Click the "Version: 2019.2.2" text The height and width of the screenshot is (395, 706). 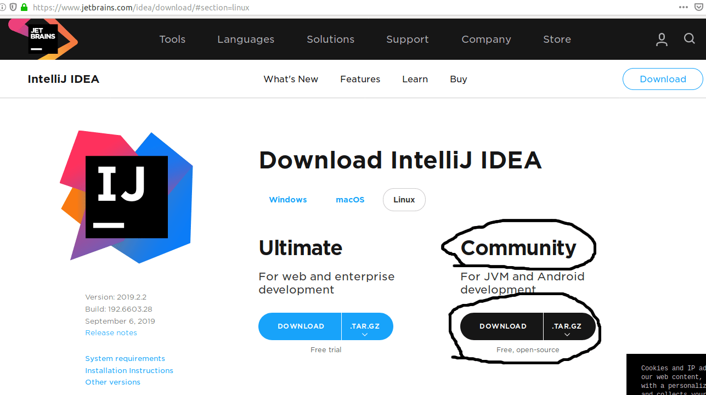click(x=116, y=297)
